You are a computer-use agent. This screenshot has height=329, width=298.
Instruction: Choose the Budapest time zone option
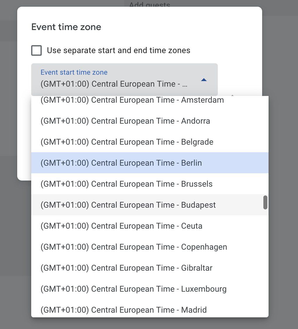coord(128,205)
